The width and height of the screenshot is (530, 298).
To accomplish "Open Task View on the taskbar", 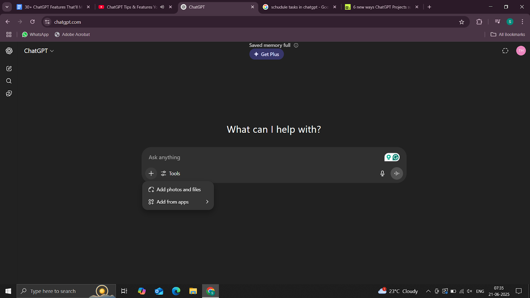I will [124, 291].
